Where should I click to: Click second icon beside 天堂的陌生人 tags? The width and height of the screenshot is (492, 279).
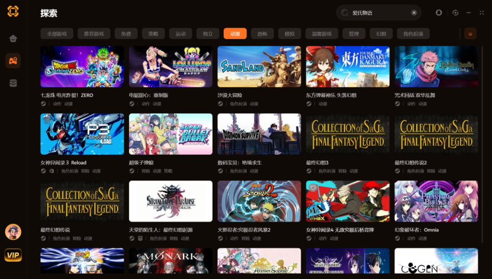[x=140, y=239]
